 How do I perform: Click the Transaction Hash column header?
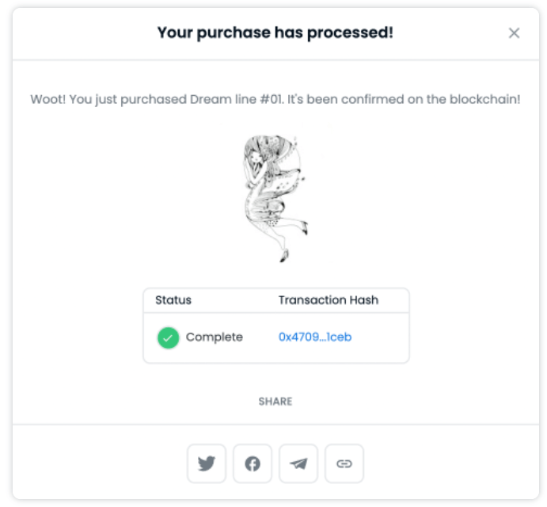point(328,300)
